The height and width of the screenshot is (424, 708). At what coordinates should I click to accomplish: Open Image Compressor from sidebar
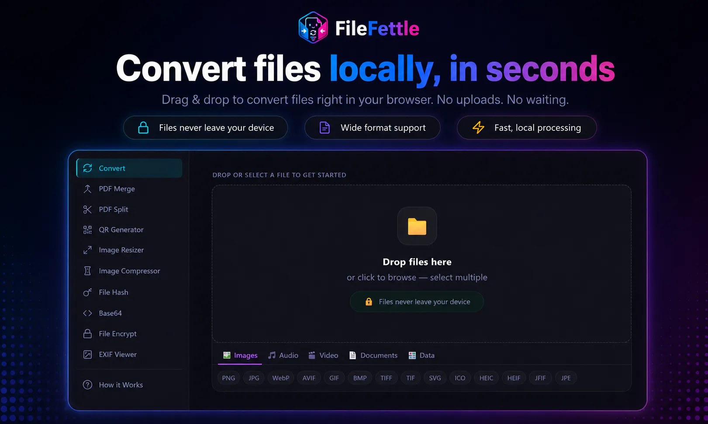pyautogui.click(x=129, y=271)
